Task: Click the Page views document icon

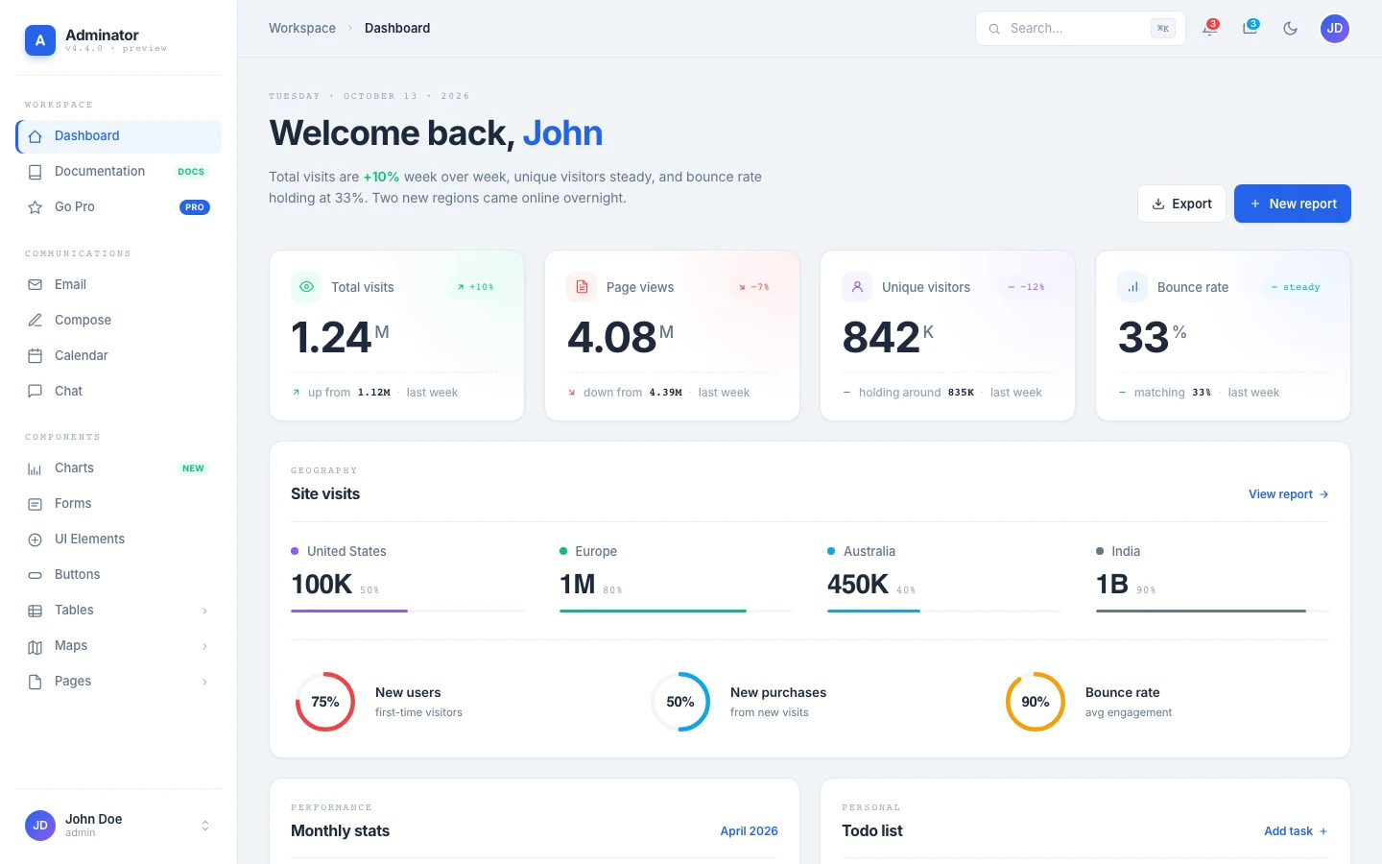Action: (x=582, y=287)
